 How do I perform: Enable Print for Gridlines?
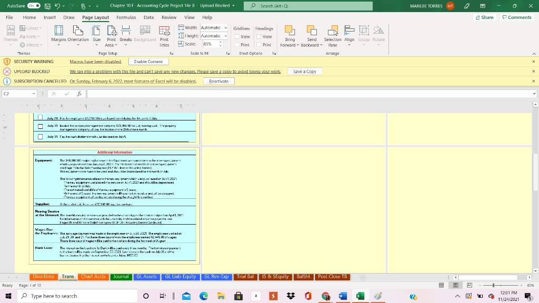point(236,45)
